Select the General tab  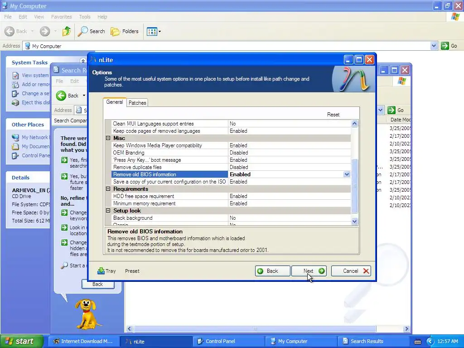115,102
